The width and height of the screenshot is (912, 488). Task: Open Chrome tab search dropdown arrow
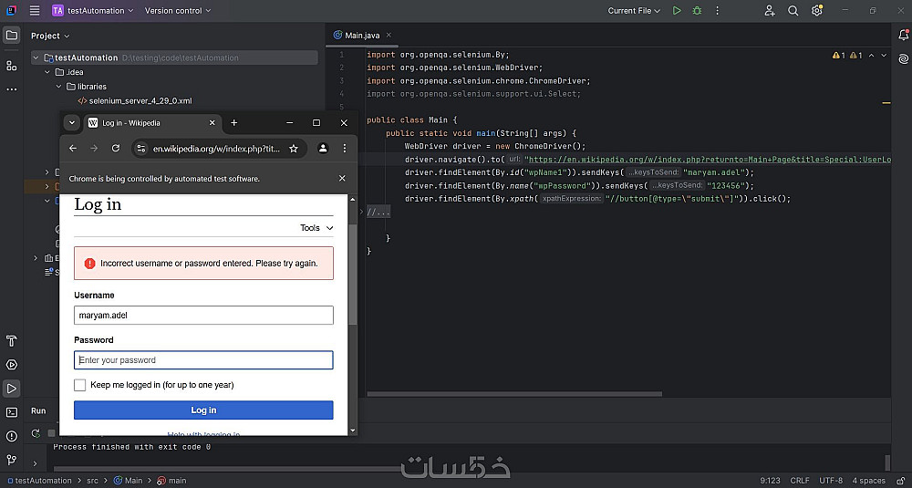71,123
